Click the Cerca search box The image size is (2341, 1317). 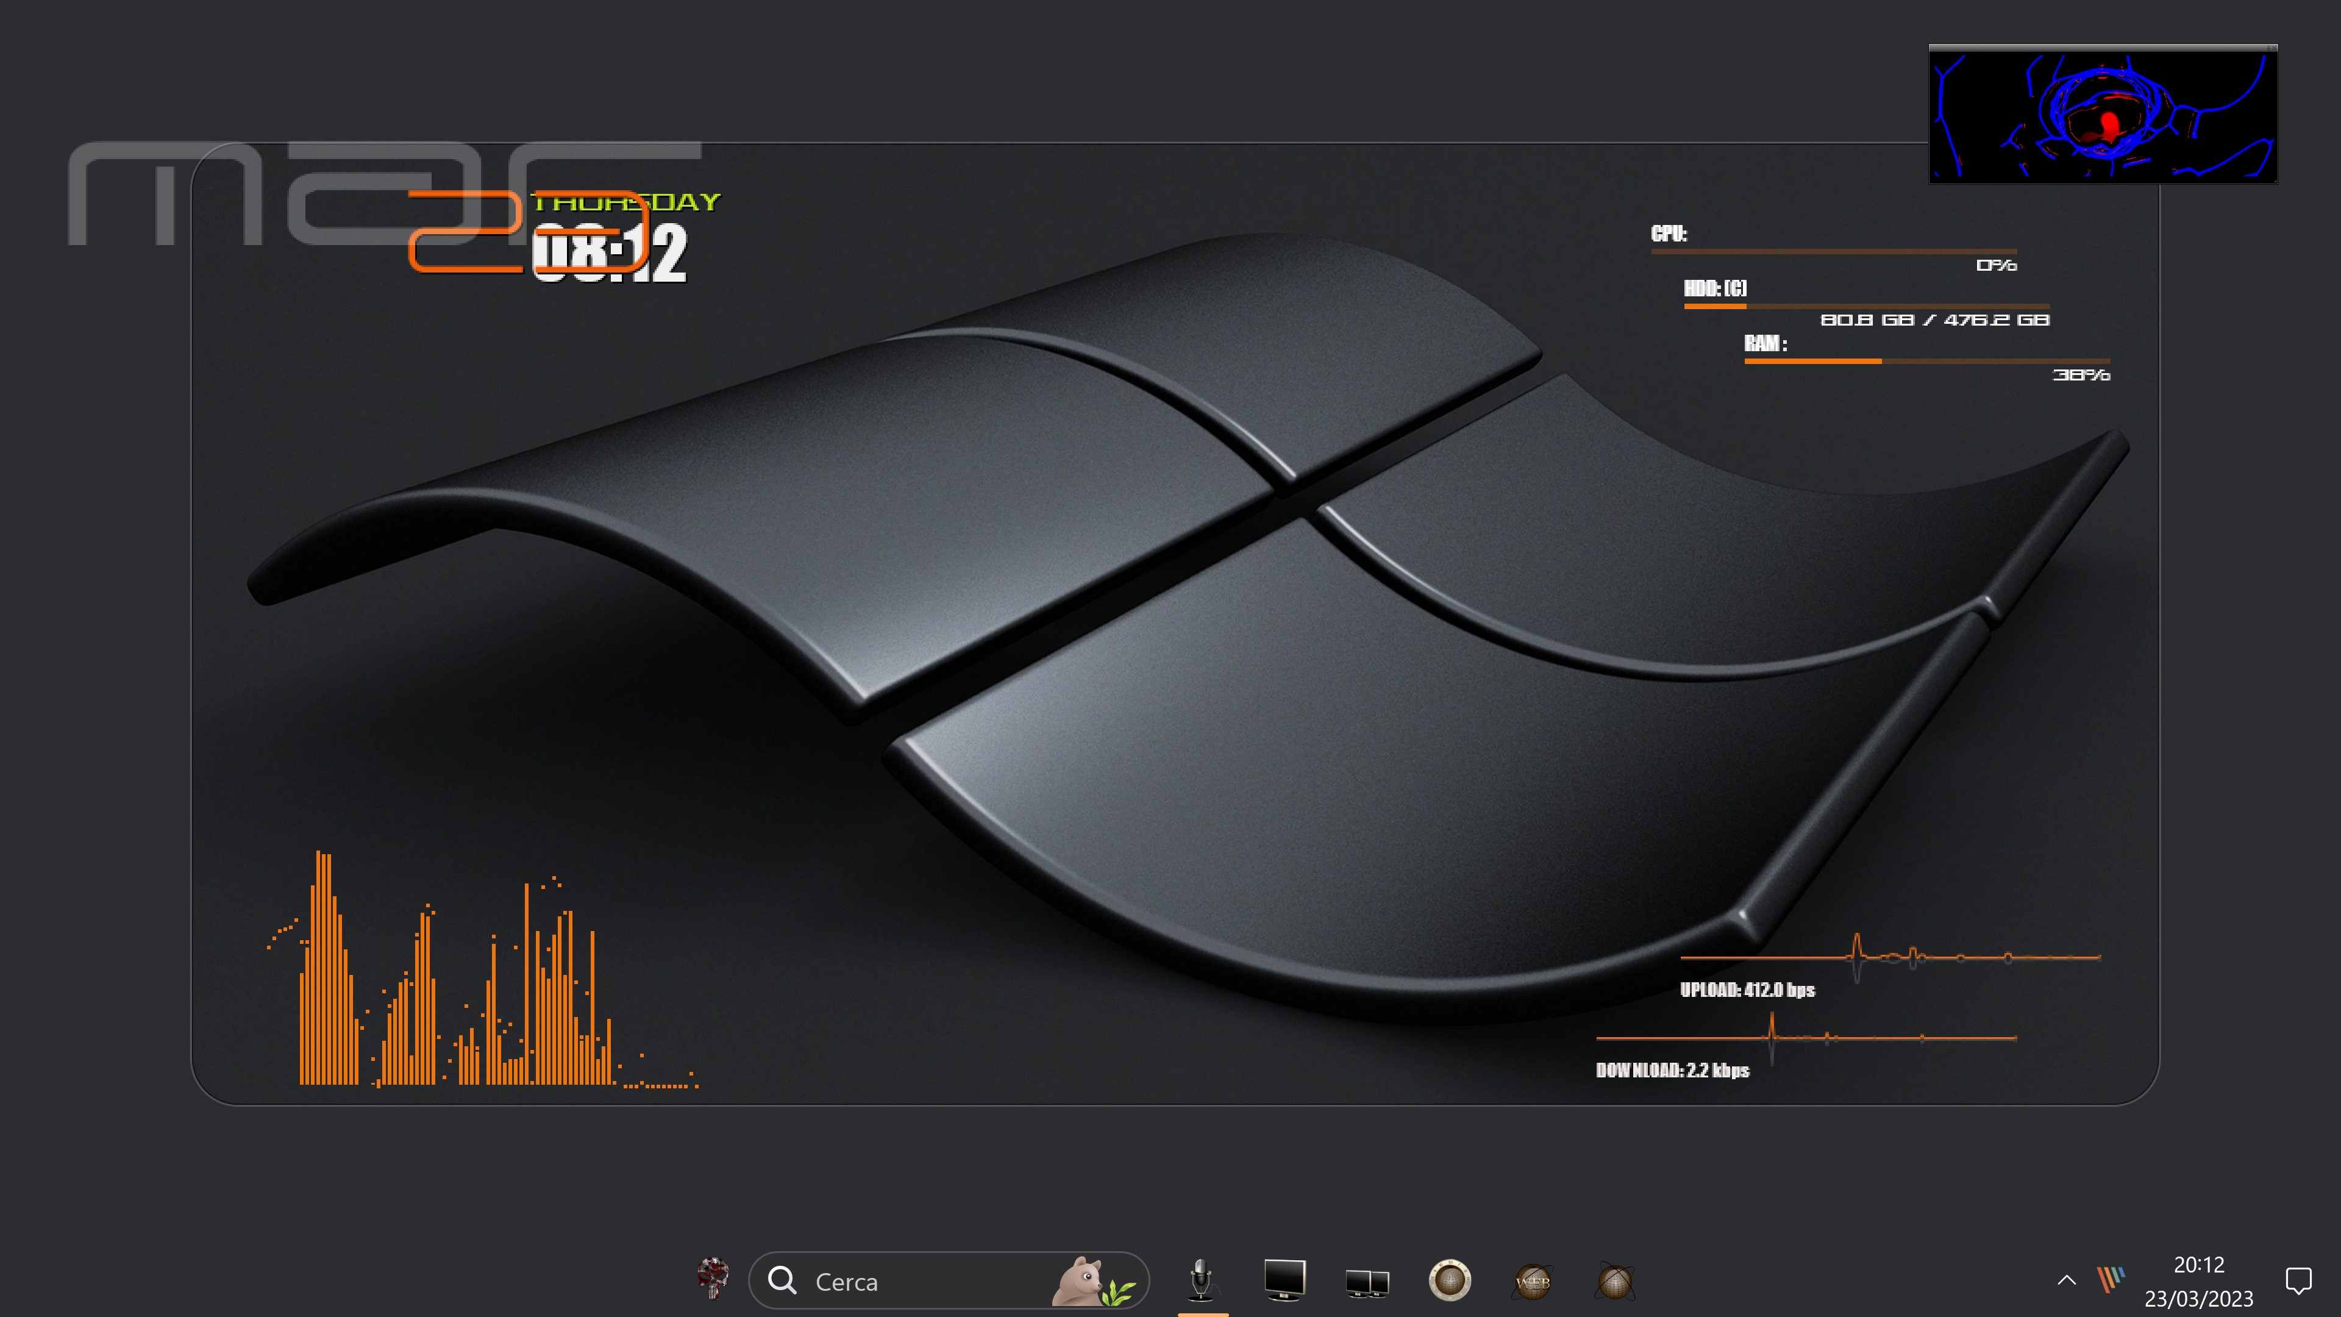[949, 1280]
